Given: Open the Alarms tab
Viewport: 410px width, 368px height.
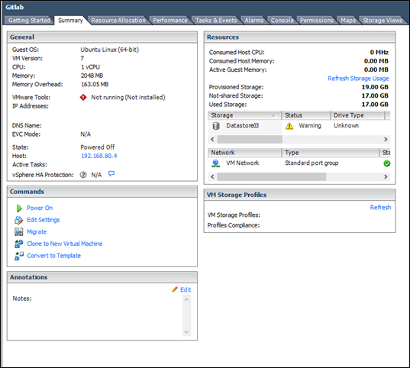Looking at the screenshot, I should 254,21.
